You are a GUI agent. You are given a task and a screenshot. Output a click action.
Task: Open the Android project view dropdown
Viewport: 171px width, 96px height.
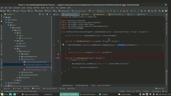[x=9, y=14]
